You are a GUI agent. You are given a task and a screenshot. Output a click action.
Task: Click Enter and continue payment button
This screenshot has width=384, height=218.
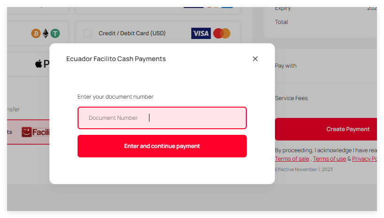tap(162, 146)
